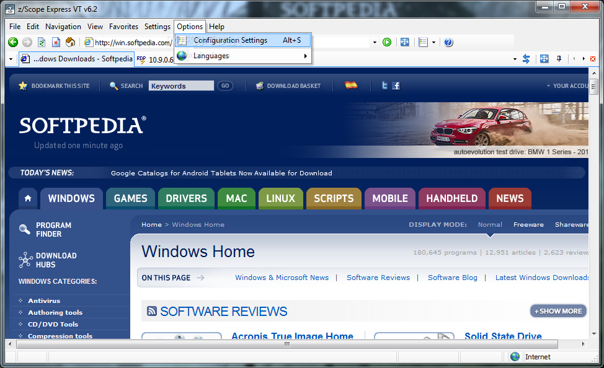Open the View menu
604x368 pixels.
(95, 27)
